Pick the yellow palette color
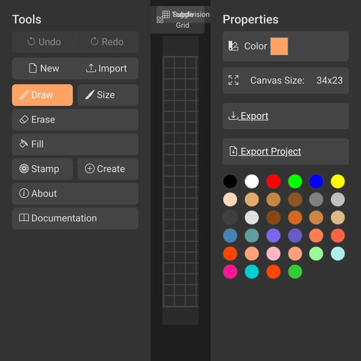This screenshot has width=361, height=361. [x=338, y=182]
